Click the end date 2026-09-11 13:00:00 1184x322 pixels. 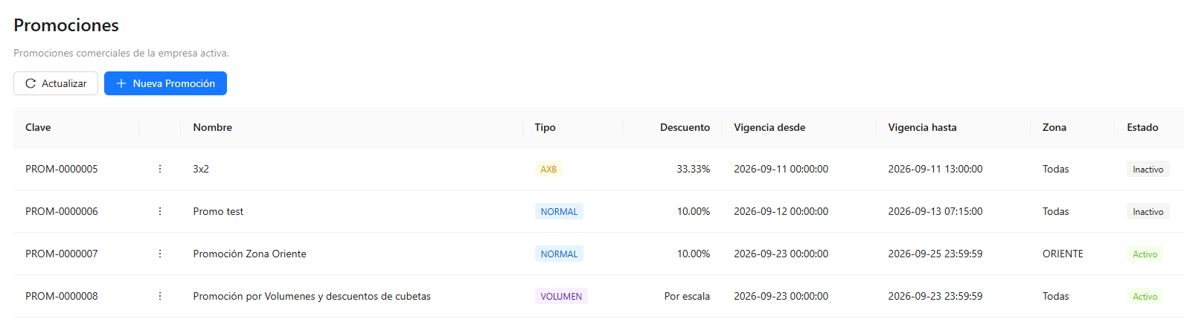(935, 169)
